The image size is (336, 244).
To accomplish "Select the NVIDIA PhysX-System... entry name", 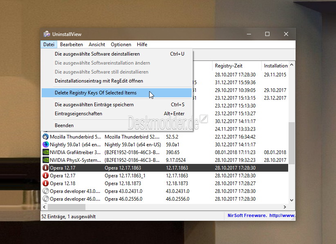I will click(75, 160).
